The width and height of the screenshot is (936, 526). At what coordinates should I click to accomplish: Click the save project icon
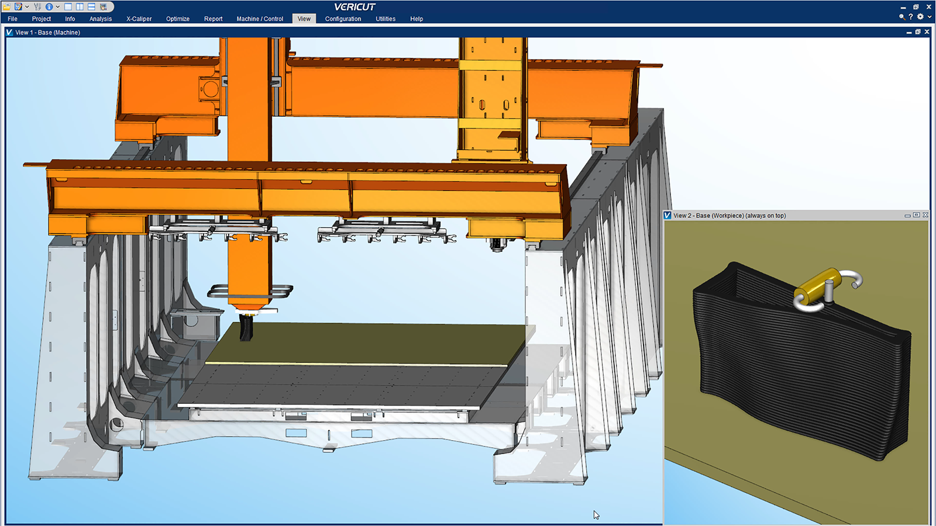[18, 7]
